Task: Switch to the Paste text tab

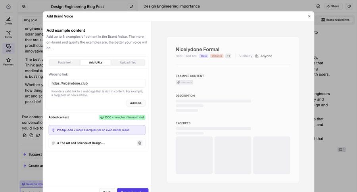Action: (64, 62)
